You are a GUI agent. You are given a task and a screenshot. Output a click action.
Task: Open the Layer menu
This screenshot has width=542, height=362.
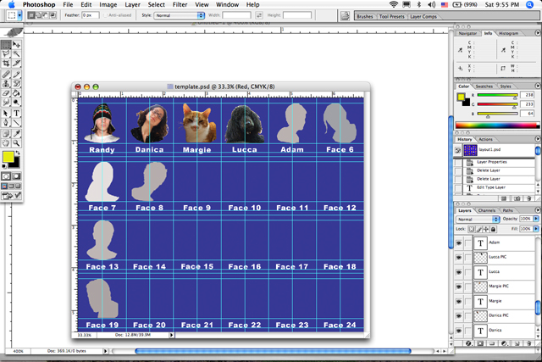click(x=132, y=4)
